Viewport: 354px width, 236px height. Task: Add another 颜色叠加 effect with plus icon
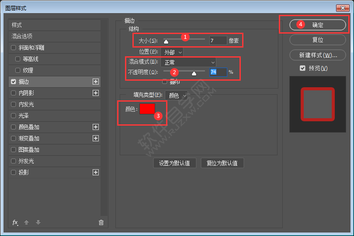(96, 127)
